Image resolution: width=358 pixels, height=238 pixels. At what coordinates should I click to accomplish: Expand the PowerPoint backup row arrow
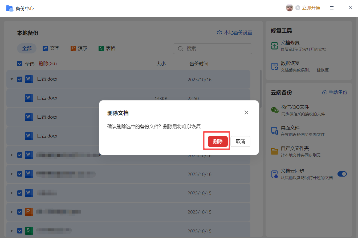pos(11,212)
